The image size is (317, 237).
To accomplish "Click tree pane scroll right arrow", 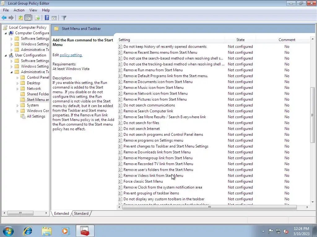I will click(x=46, y=213).
